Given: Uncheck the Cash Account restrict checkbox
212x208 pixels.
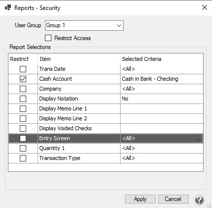Looking at the screenshot, I should (x=23, y=79).
